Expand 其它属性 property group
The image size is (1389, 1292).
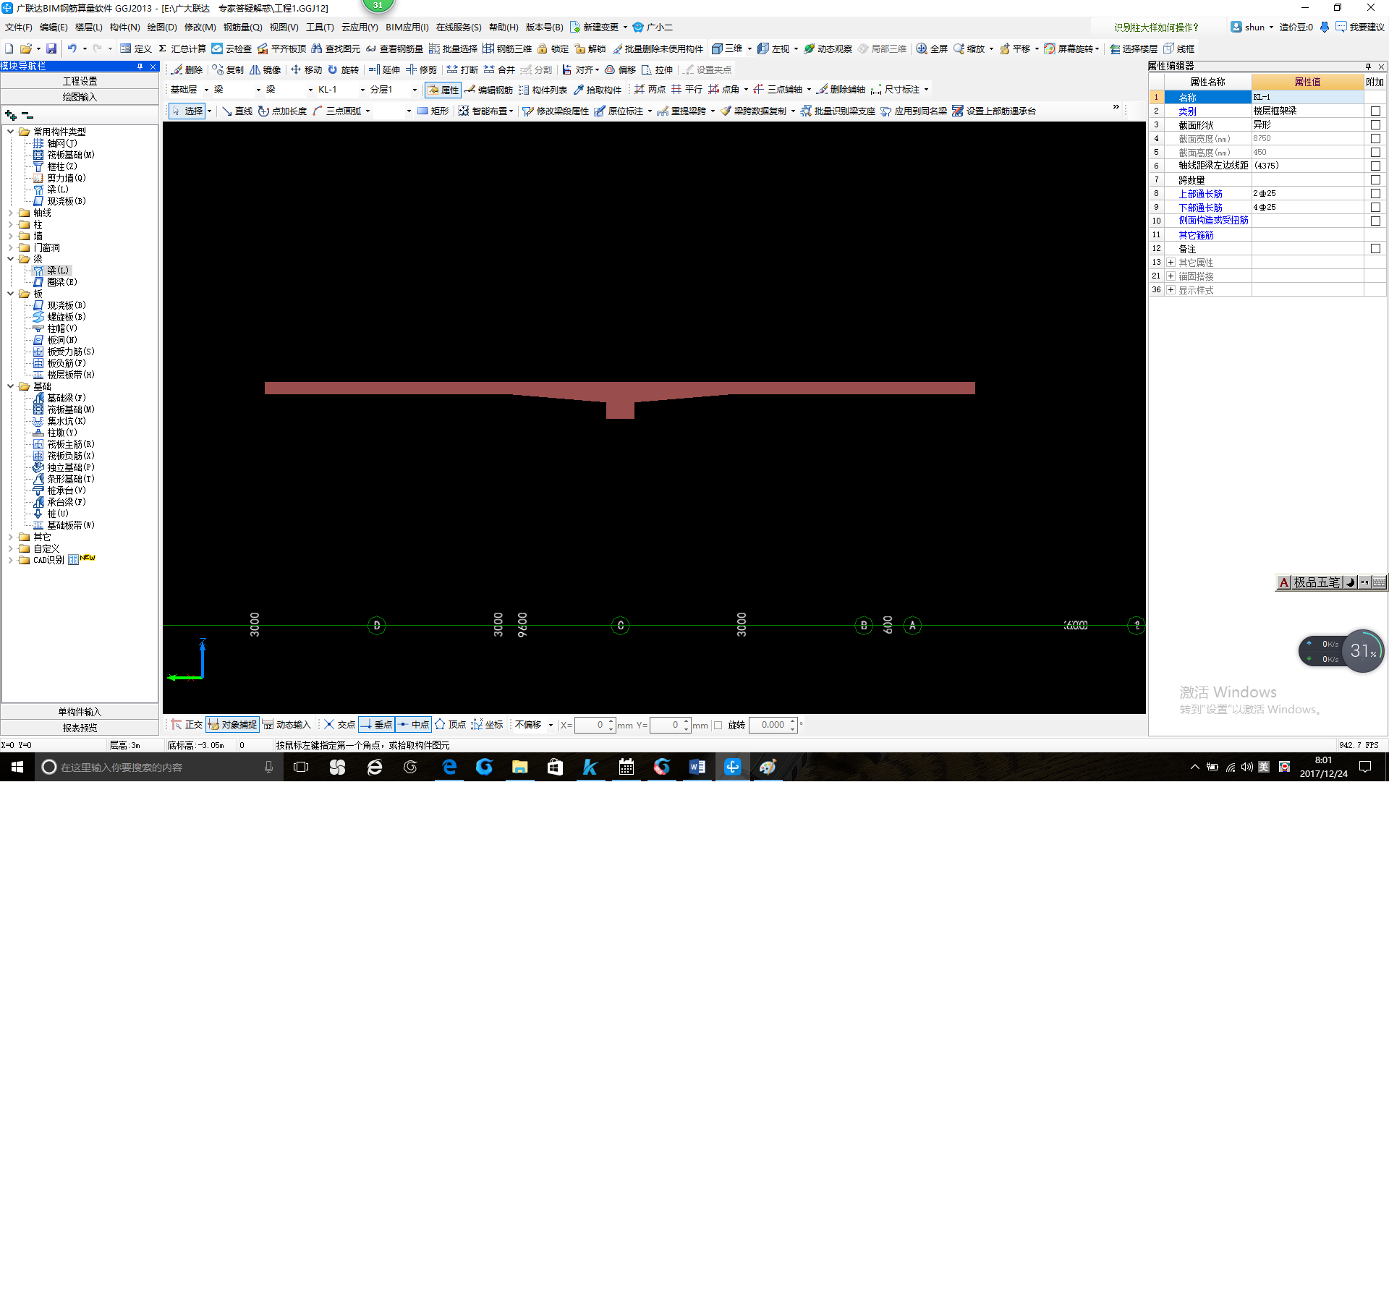(1171, 262)
